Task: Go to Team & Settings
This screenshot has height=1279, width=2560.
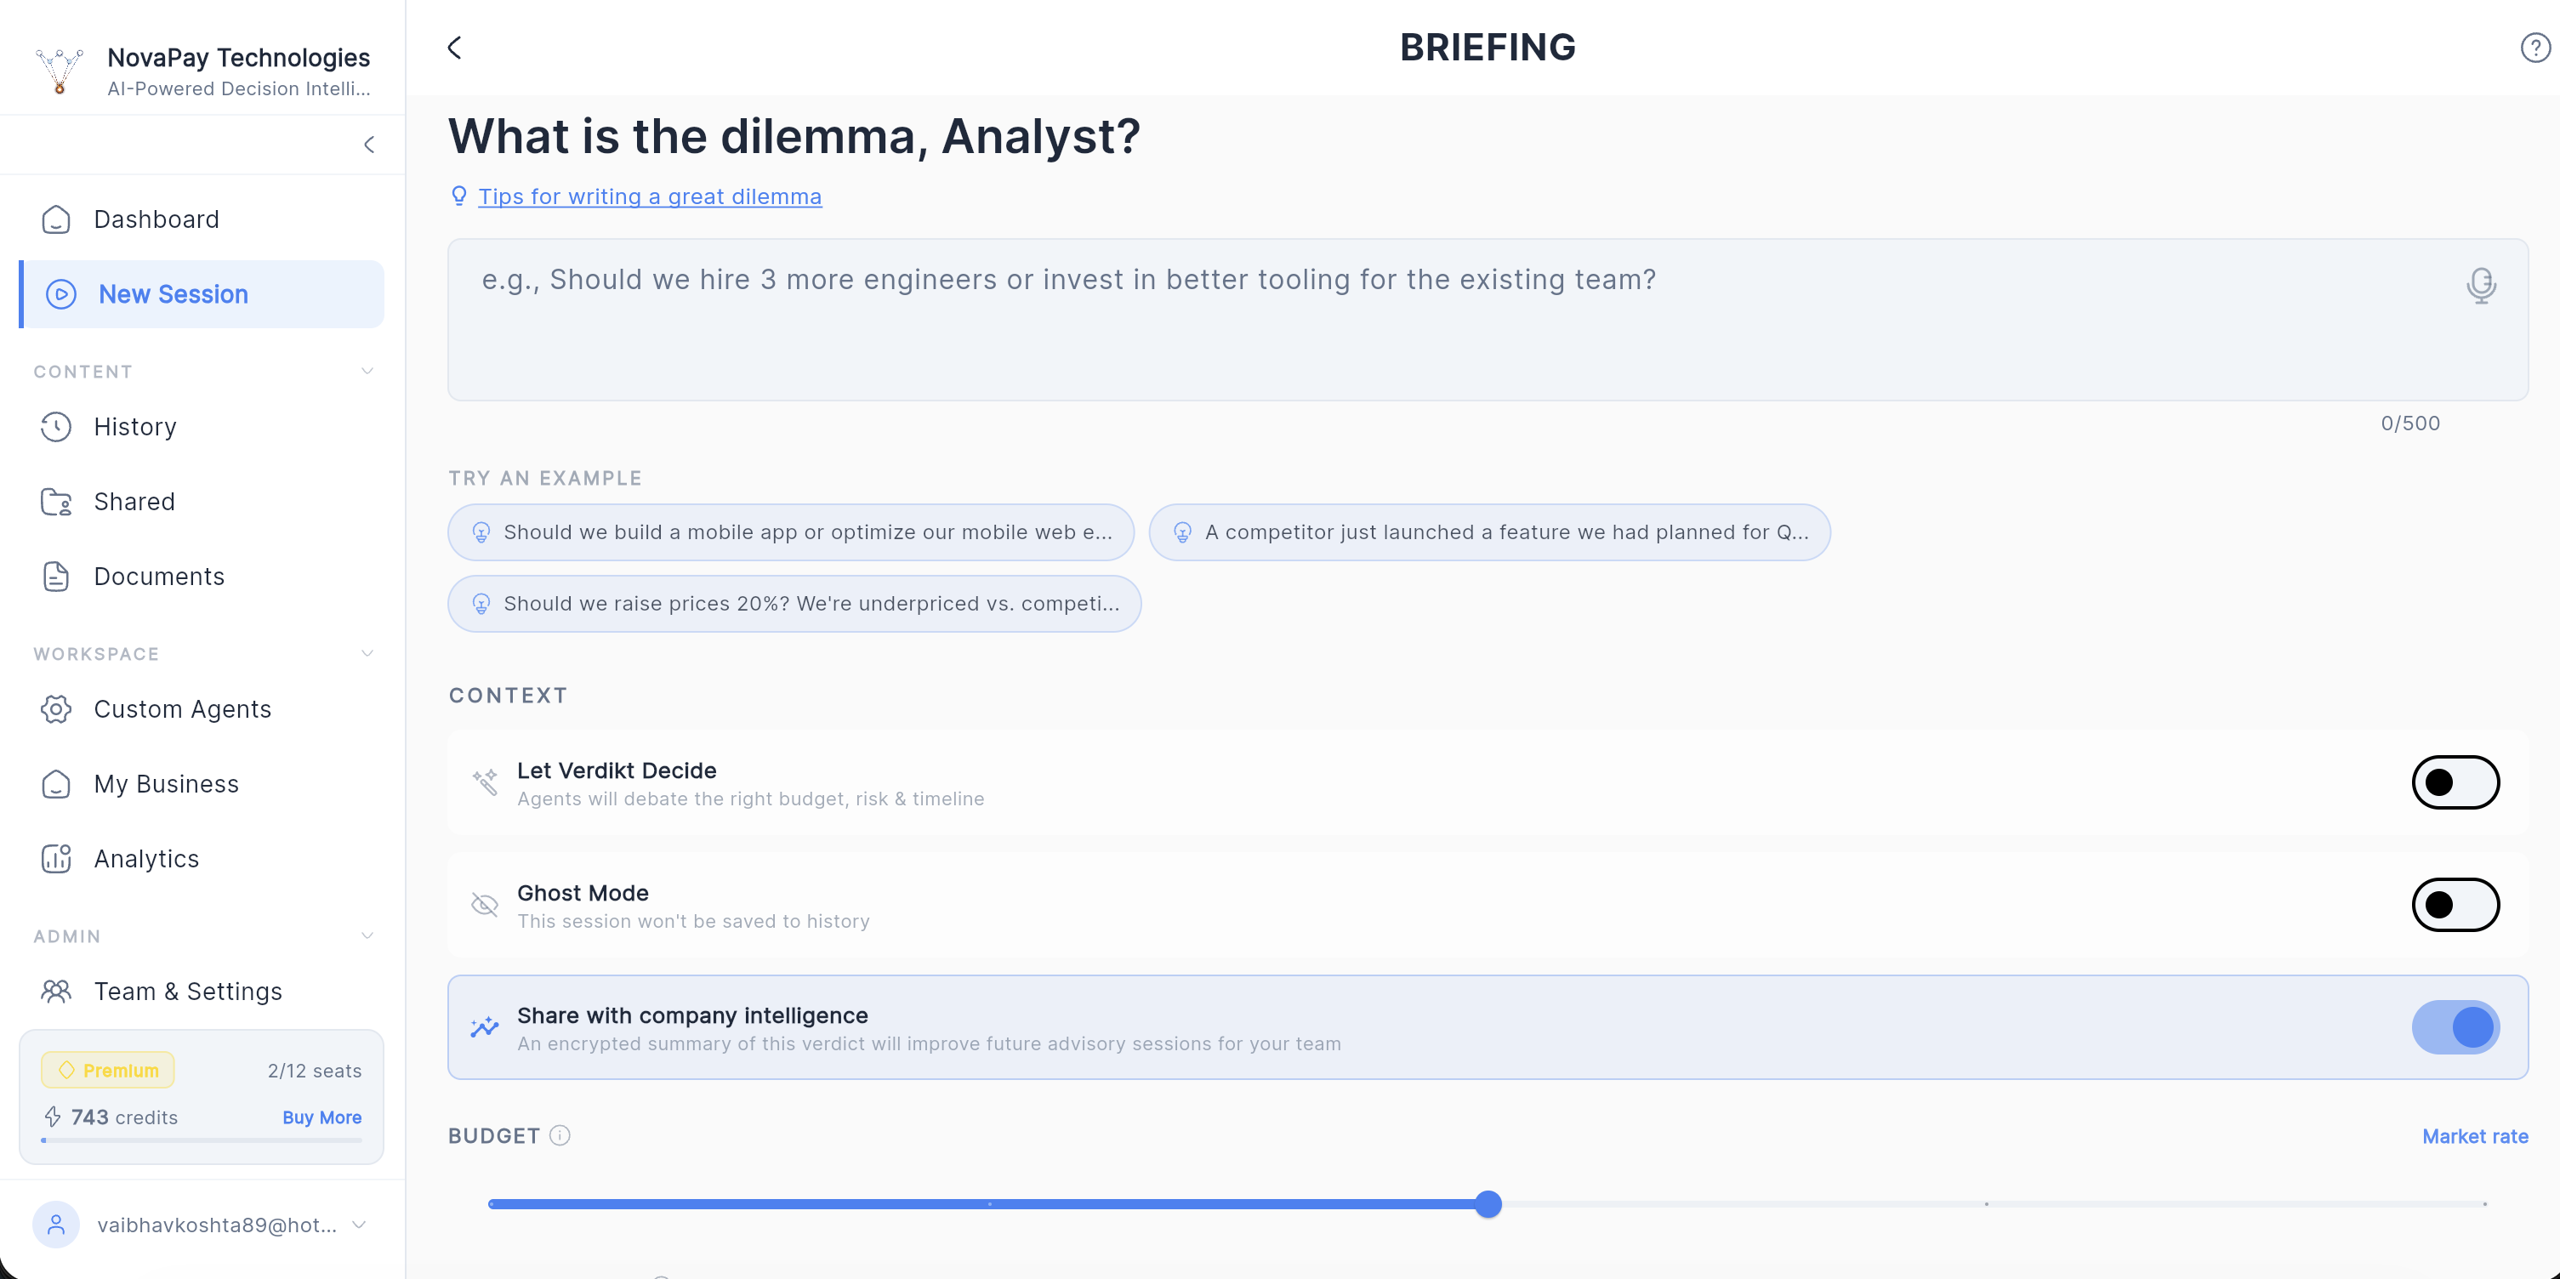Action: tap(188, 991)
